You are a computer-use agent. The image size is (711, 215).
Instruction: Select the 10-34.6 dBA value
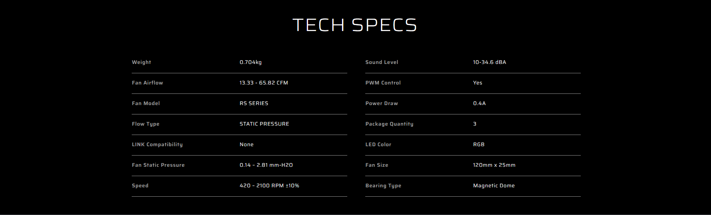click(x=489, y=62)
